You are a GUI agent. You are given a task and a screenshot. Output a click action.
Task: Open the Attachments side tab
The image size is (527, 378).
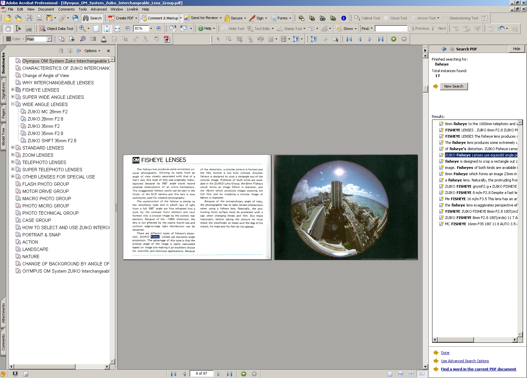(3, 313)
